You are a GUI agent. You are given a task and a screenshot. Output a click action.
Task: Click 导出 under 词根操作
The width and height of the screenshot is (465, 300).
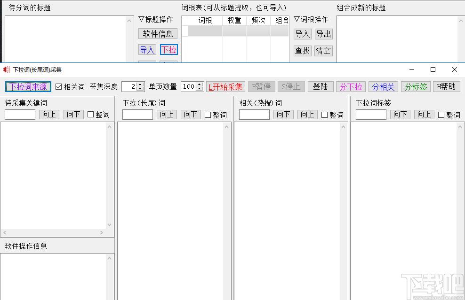(323, 34)
